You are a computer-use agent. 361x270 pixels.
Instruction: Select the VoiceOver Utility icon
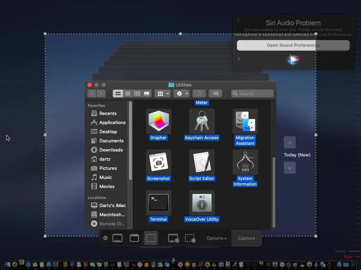[202, 203]
